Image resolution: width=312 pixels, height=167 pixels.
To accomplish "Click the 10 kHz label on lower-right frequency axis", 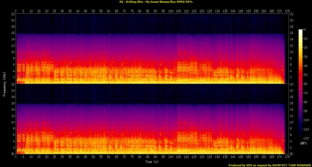I will pyautogui.click(x=291, y=122).
